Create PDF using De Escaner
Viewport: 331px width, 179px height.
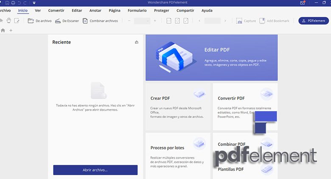click(x=67, y=21)
